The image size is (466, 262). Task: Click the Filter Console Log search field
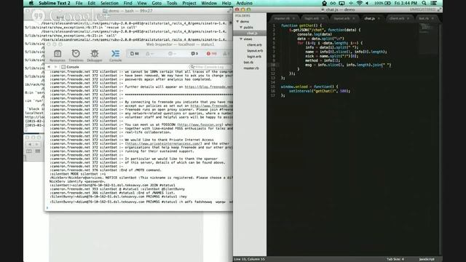(x=210, y=67)
